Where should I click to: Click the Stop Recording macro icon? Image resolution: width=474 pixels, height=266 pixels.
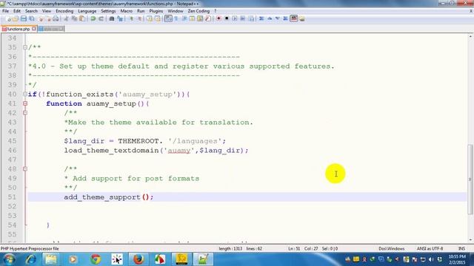click(227, 18)
